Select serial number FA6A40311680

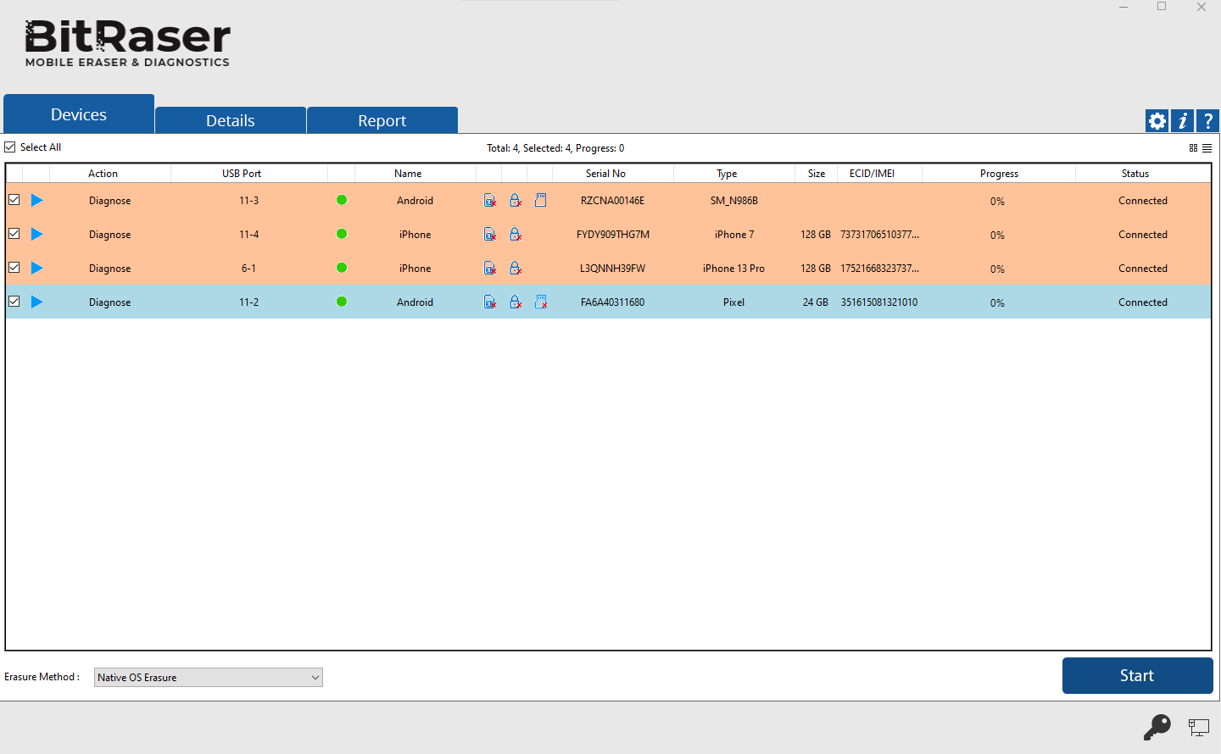pos(612,302)
